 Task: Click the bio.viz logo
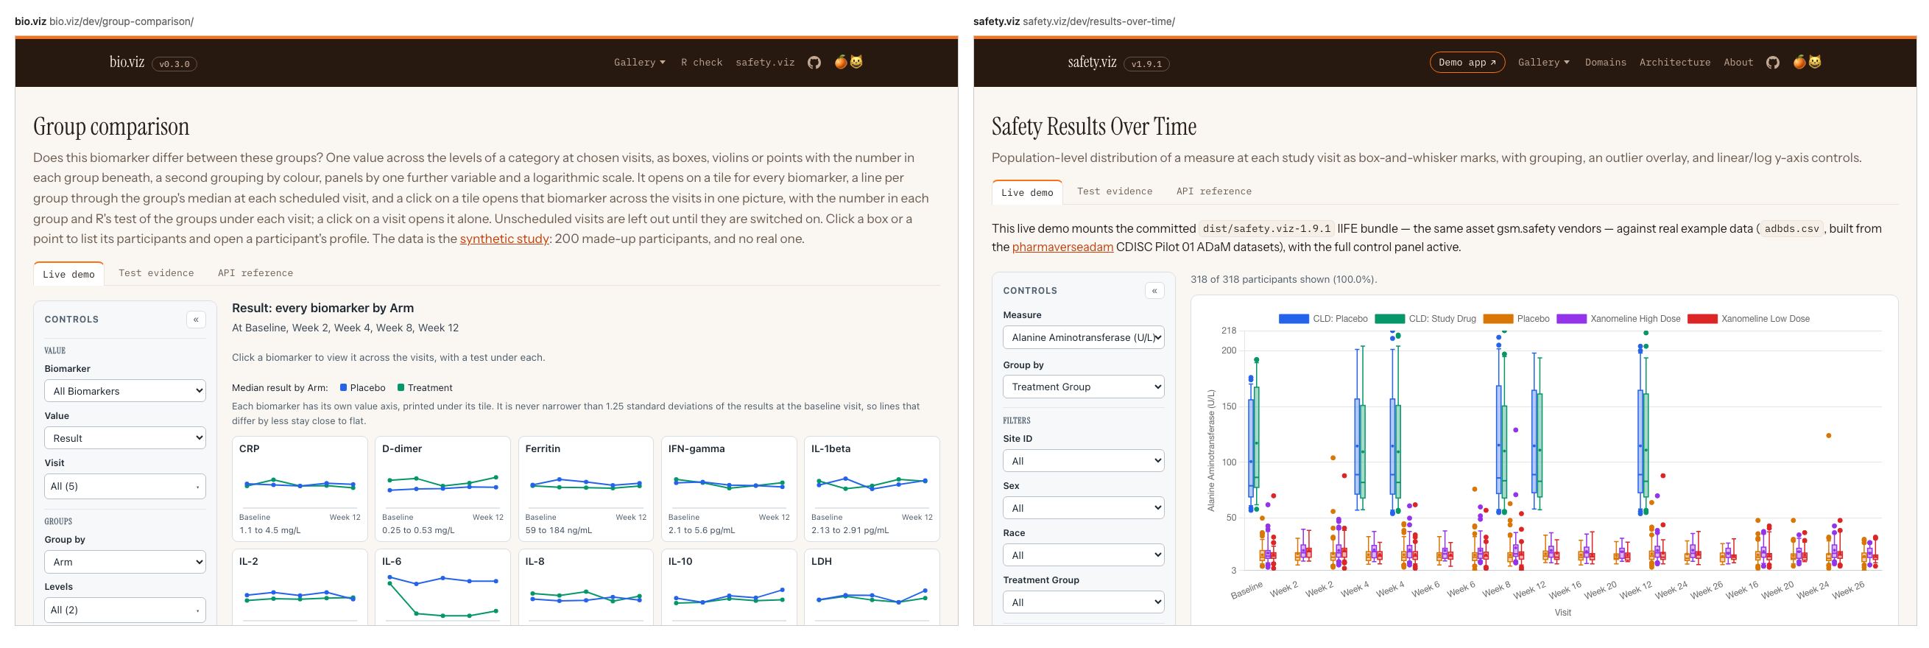coord(127,63)
